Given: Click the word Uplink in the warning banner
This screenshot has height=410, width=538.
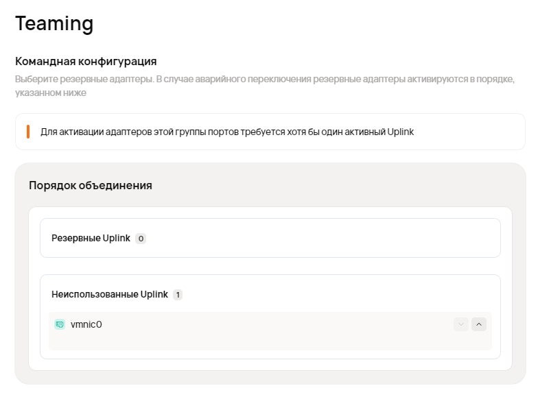Looking at the screenshot, I should pyautogui.click(x=401, y=132).
